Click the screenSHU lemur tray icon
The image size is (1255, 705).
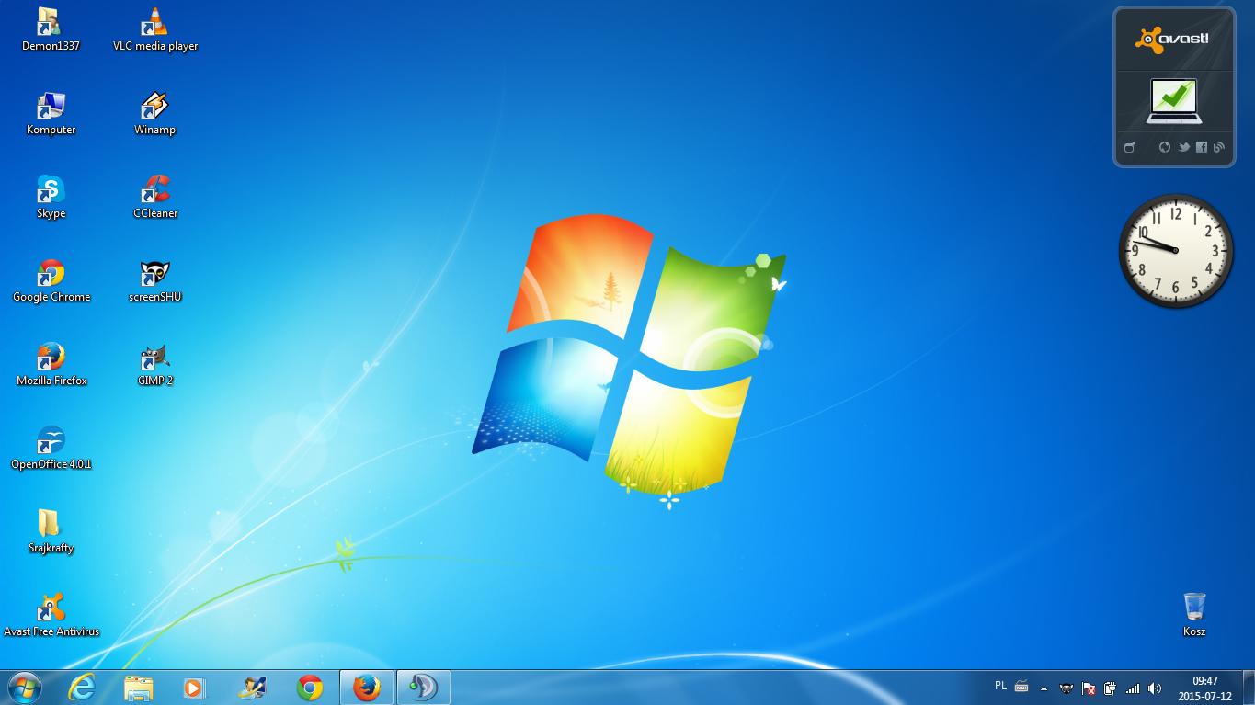pos(1067,688)
